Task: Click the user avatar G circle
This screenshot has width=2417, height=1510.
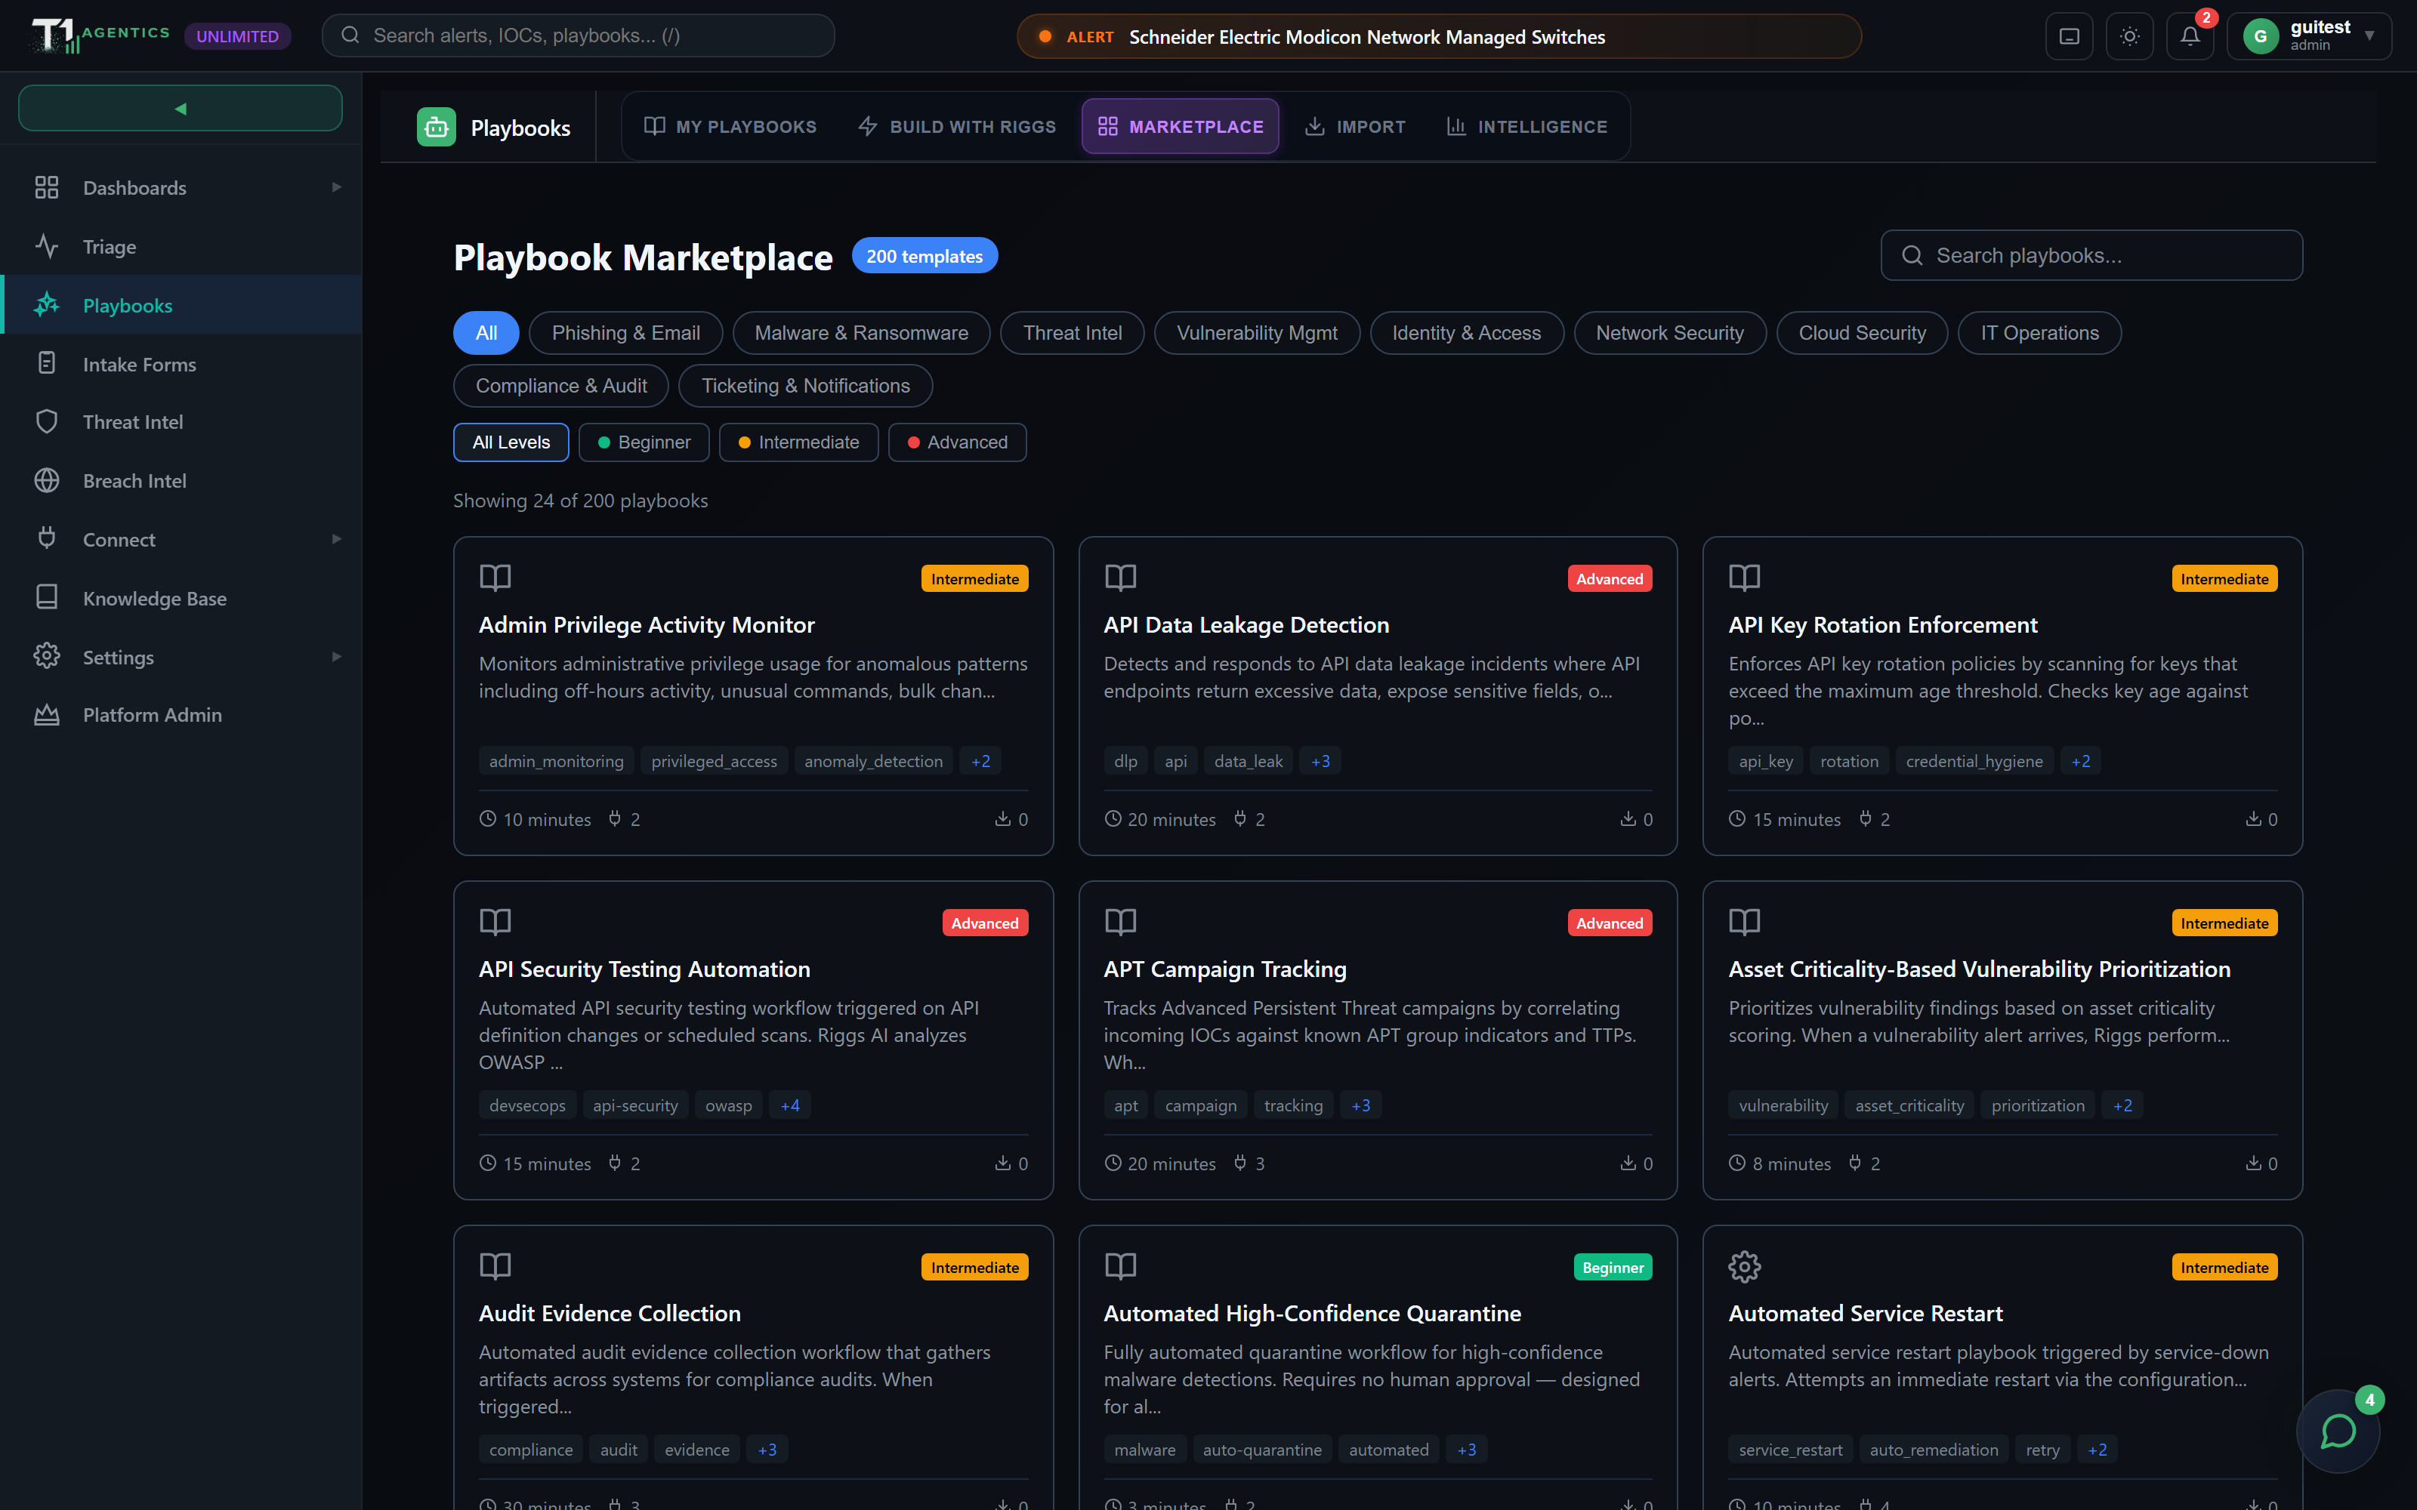Action: tap(2260, 36)
